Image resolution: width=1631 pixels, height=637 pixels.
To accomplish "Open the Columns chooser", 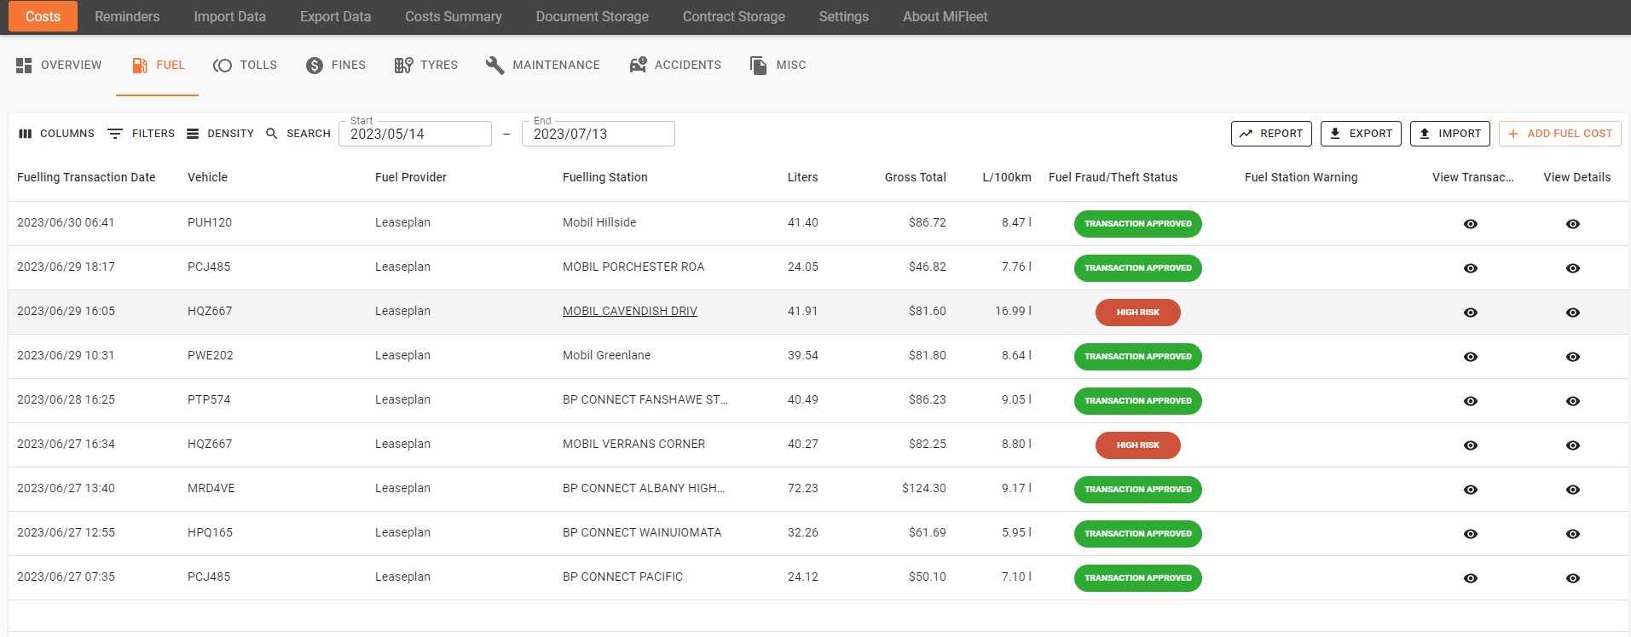I will click(57, 134).
